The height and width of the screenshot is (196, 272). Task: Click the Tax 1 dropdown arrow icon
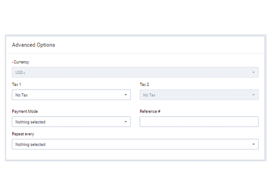tap(126, 95)
